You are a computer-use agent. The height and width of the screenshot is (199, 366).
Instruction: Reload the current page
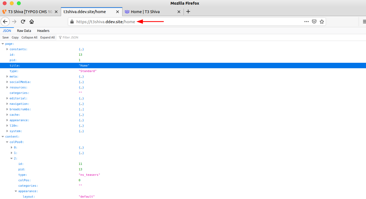click(23, 21)
